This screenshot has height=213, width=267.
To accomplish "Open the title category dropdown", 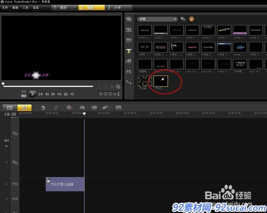I will [158, 19].
